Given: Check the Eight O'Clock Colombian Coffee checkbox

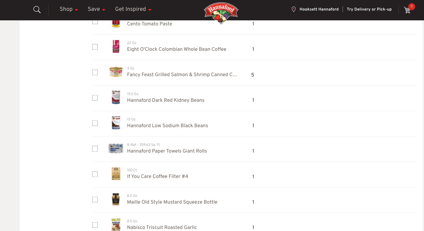Looking at the screenshot, I should [x=95, y=47].
